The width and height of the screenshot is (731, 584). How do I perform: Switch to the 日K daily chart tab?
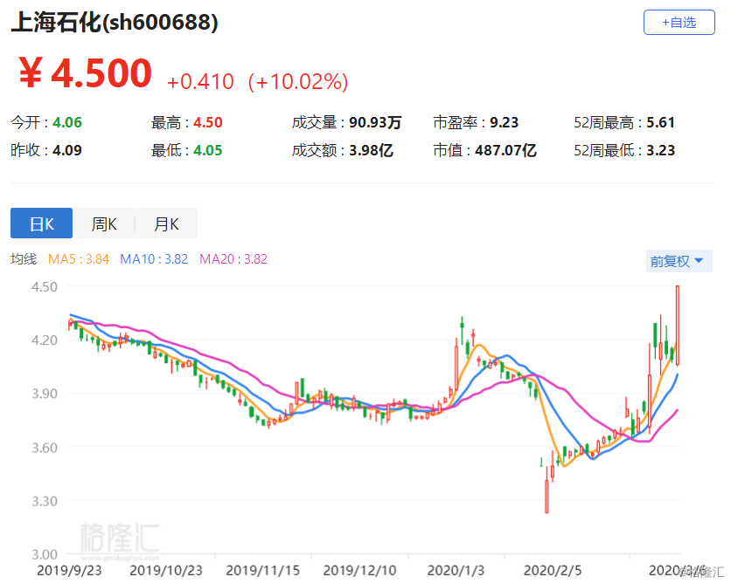click(41, 223)
